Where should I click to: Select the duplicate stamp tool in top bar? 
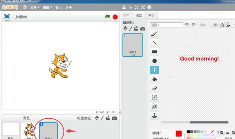[x=124, y=7]
